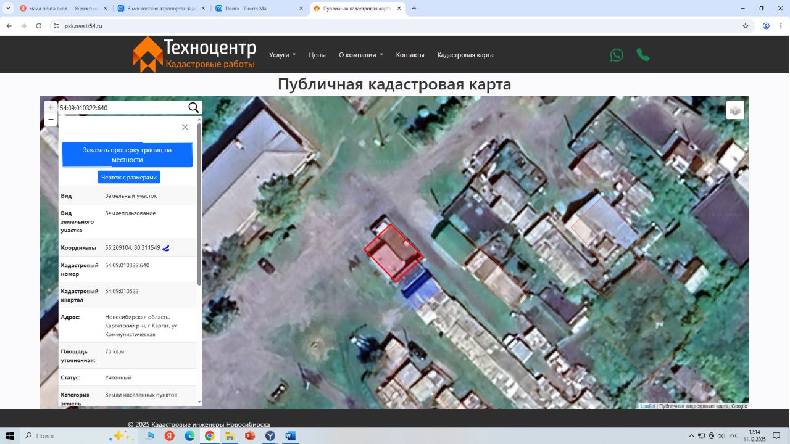The image size is (790, 444).
Task: Click the magnifier to search cadastral number
Action: [x=194, y=108]
